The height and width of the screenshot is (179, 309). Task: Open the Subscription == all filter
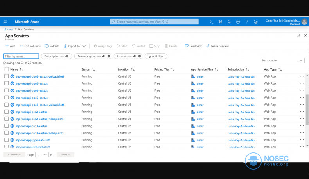(x=57, y=56)
